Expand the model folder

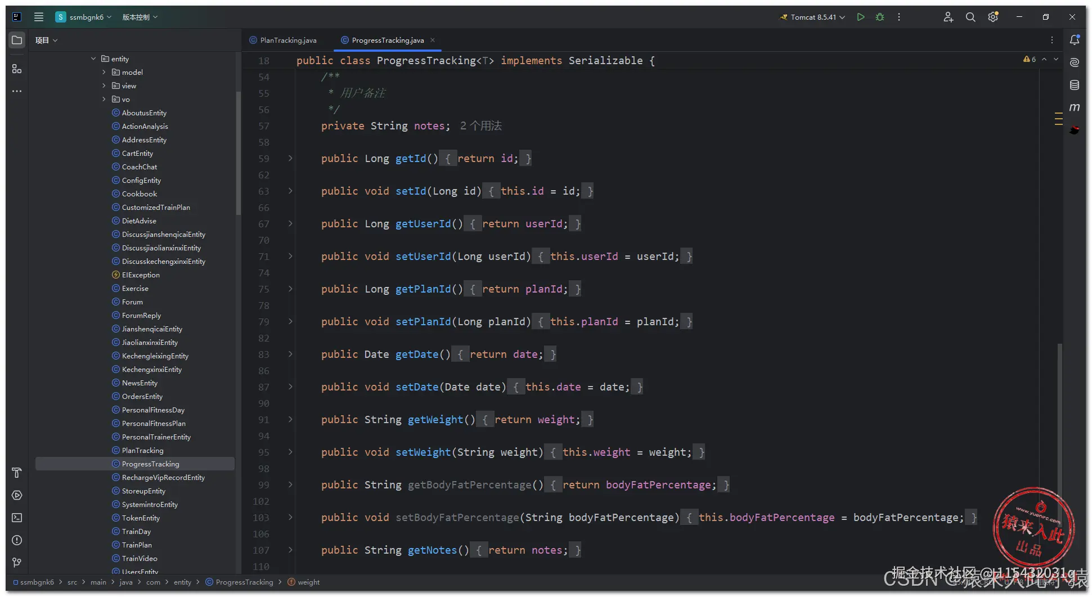(x=104, y=72)
